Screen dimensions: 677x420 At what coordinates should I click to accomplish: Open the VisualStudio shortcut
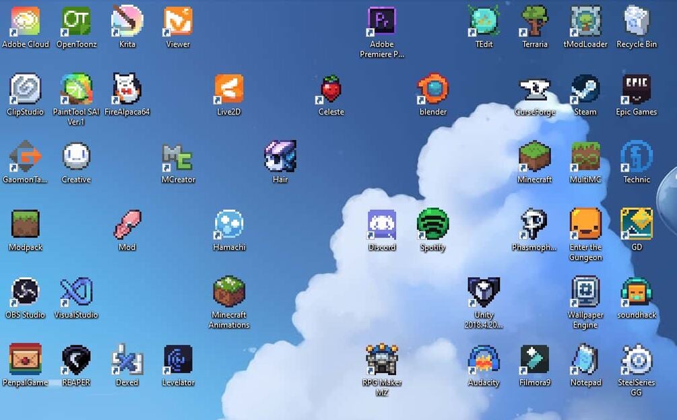tap(76, 291)
